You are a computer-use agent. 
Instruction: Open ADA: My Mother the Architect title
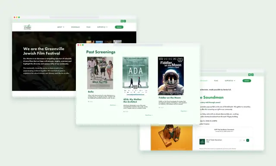132,101
